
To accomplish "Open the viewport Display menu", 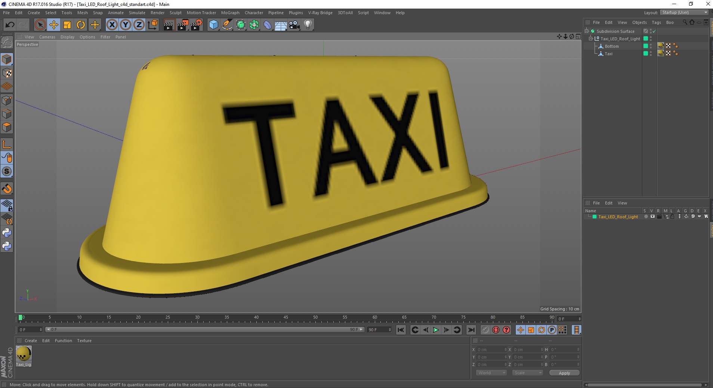I will point(67,37).
